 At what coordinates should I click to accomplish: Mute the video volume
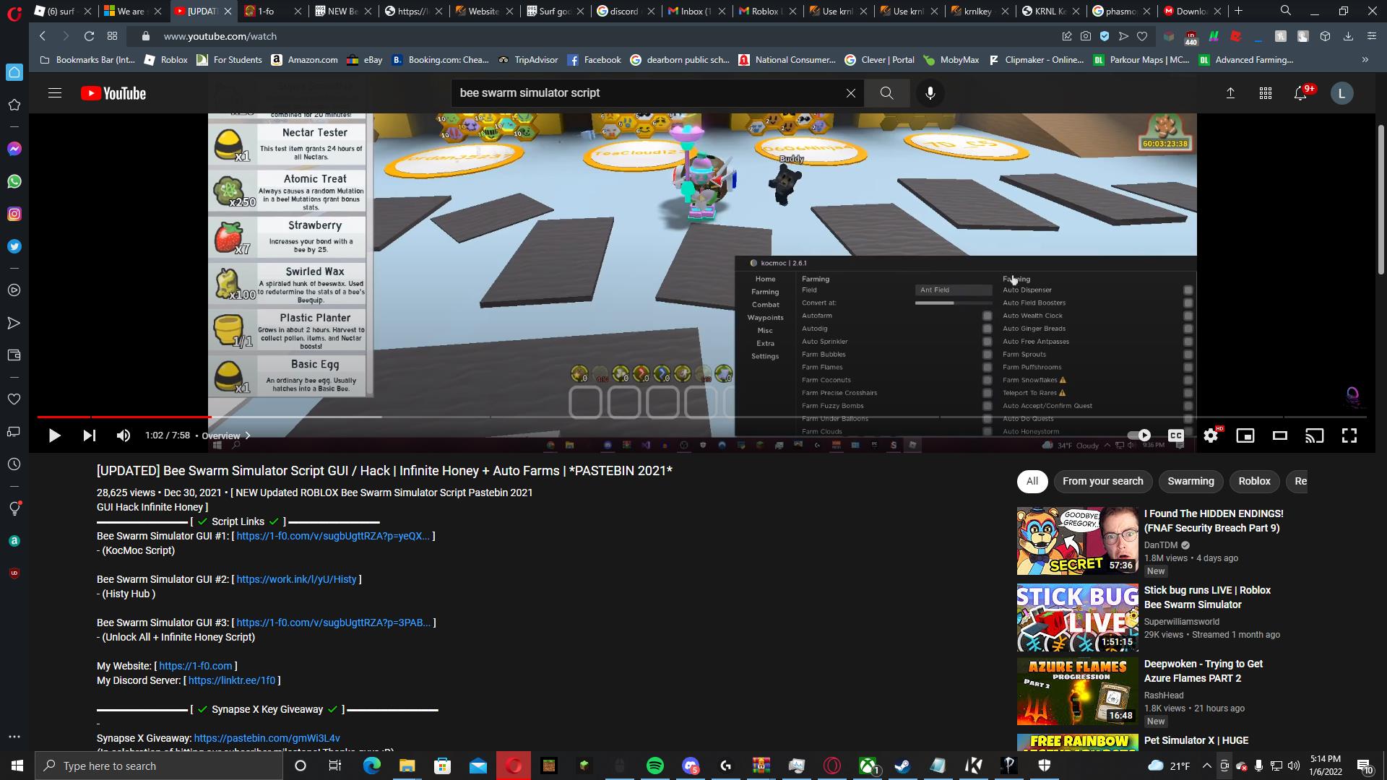124,435
